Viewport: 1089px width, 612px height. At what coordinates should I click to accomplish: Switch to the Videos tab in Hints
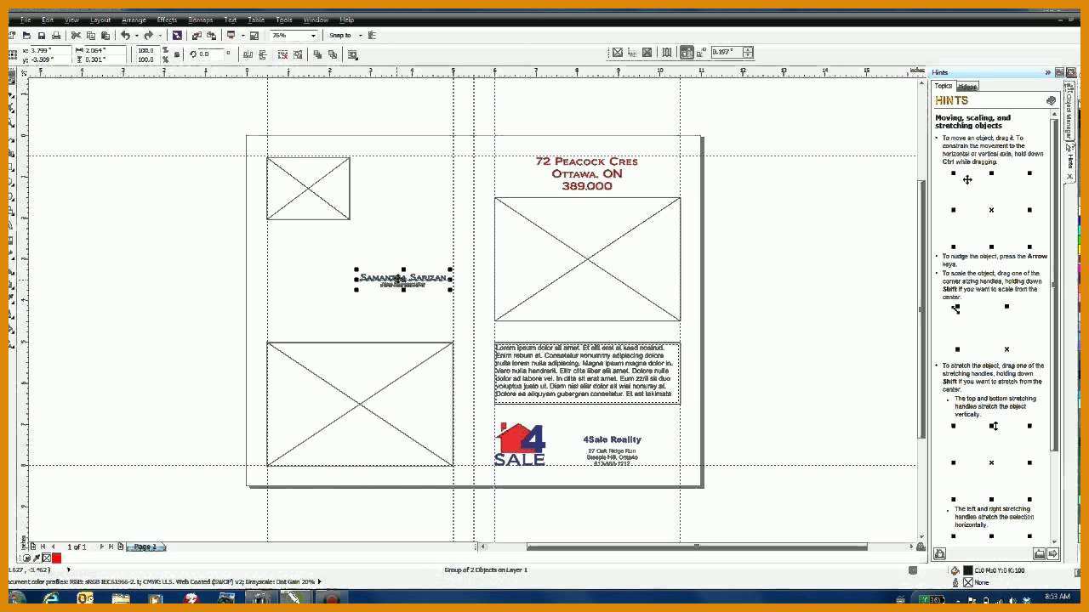pyautogui.click(x=967, y=87)
